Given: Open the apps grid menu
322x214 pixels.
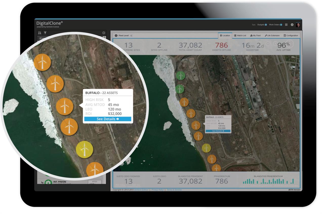Looking at the screenshot, I should 286,25.
